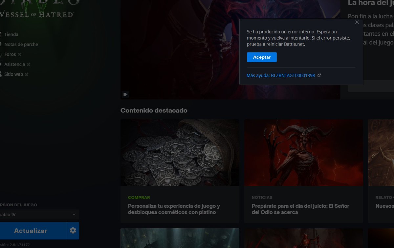Click the 'Contenido destacado' heading
The image size is (394, 248).
click(154, 110)
